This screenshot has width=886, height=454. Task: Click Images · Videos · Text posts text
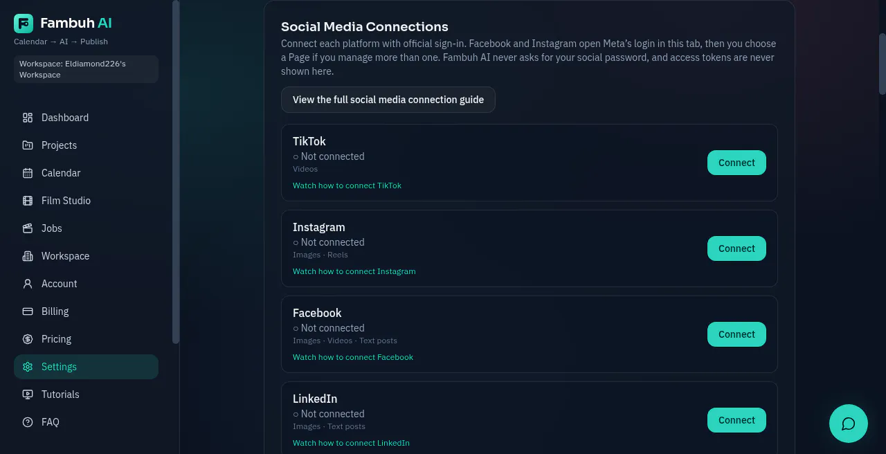click(x=345, y=340)
